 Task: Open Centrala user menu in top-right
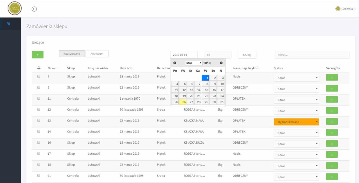pos(346,9)
